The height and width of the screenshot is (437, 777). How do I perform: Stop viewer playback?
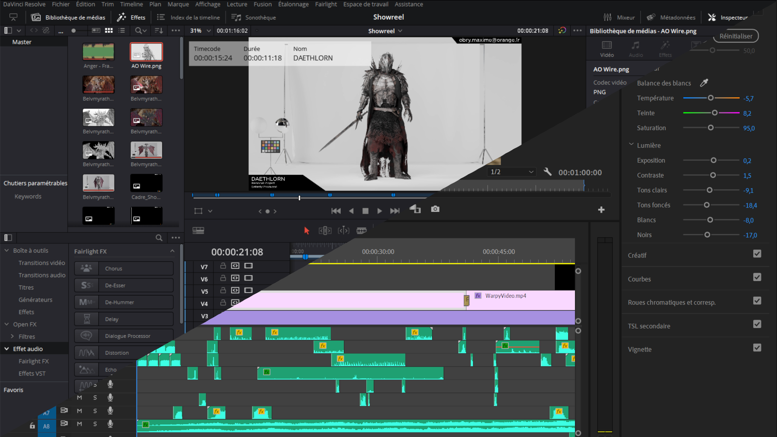pyautogui.click(x=365, y=211)
